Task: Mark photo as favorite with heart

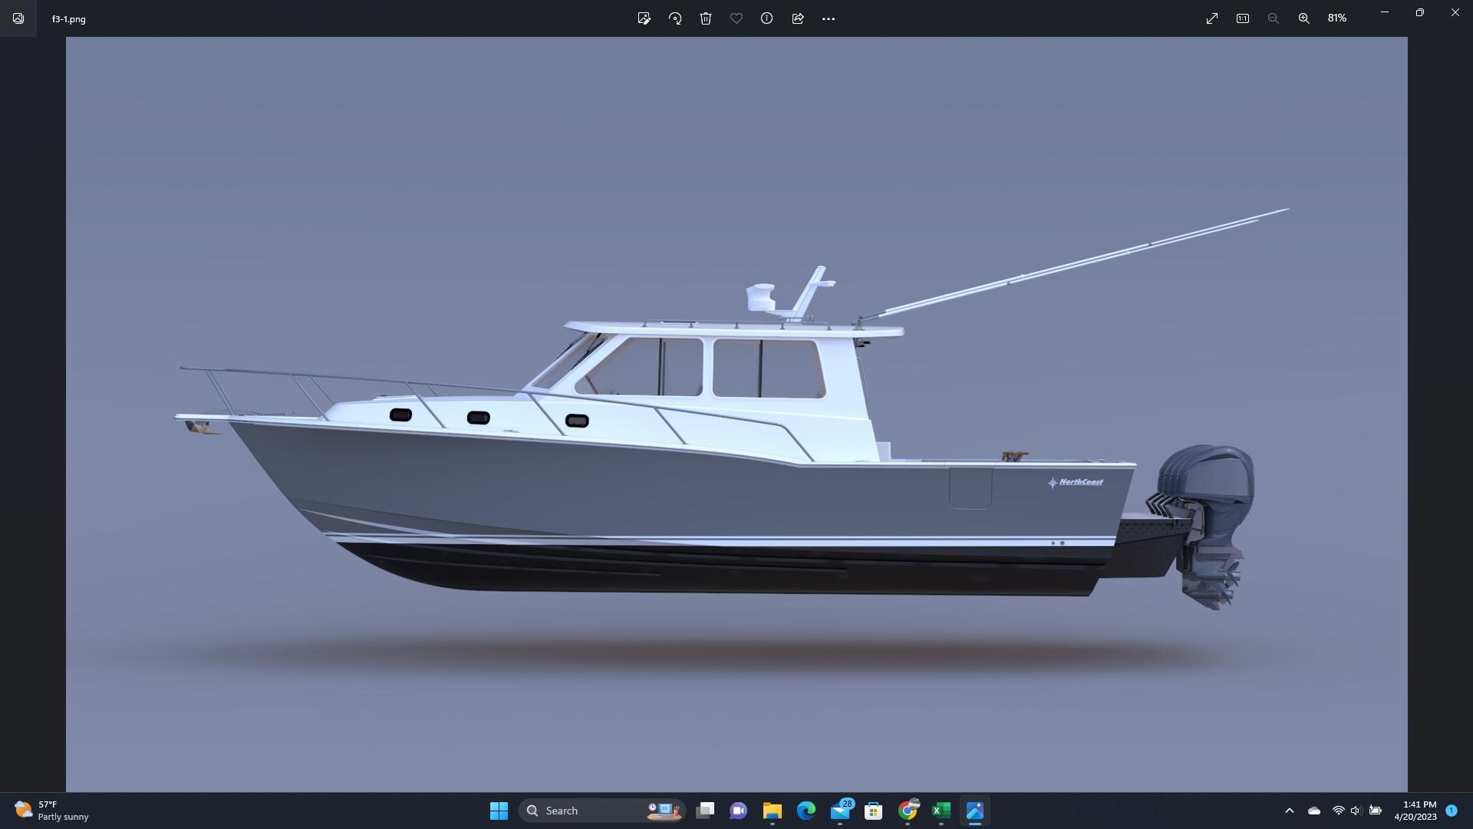Action: [x=736, y=18]
